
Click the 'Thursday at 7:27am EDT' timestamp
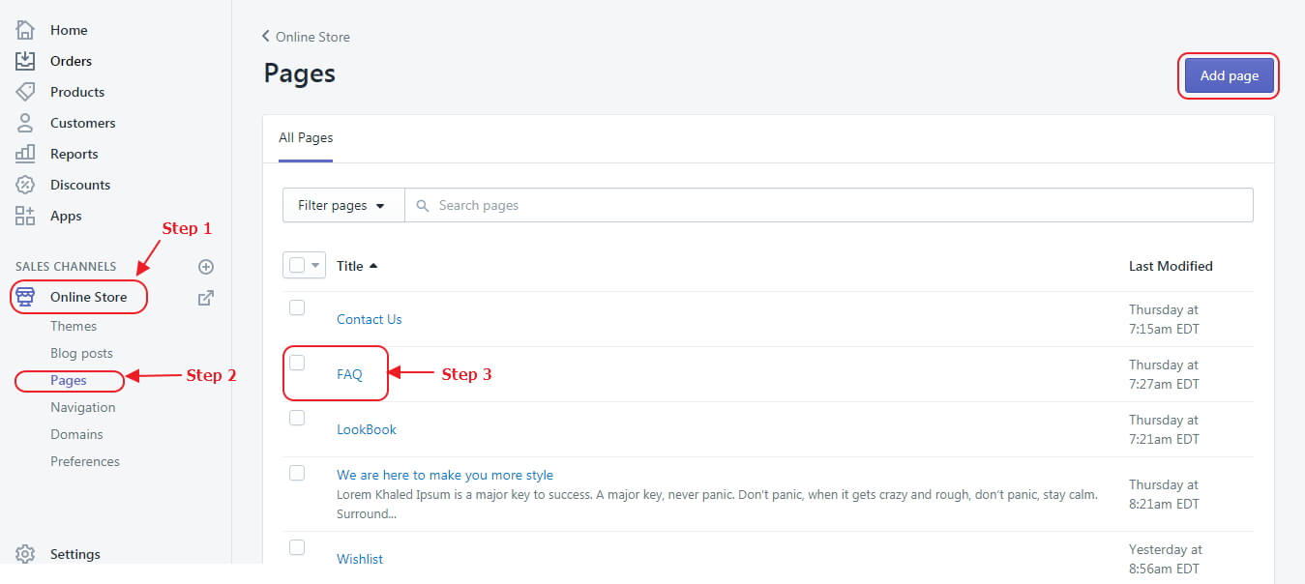tap(1164, 374)
